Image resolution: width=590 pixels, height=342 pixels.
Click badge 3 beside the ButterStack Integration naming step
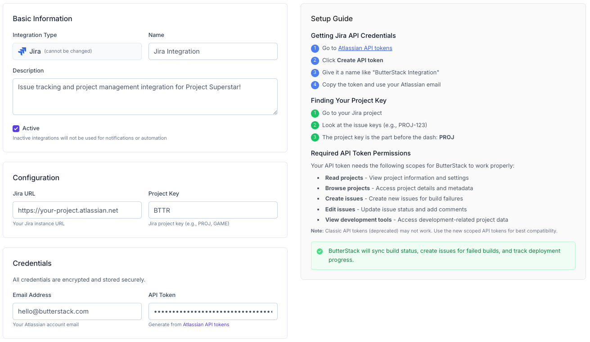pos(315,73)
